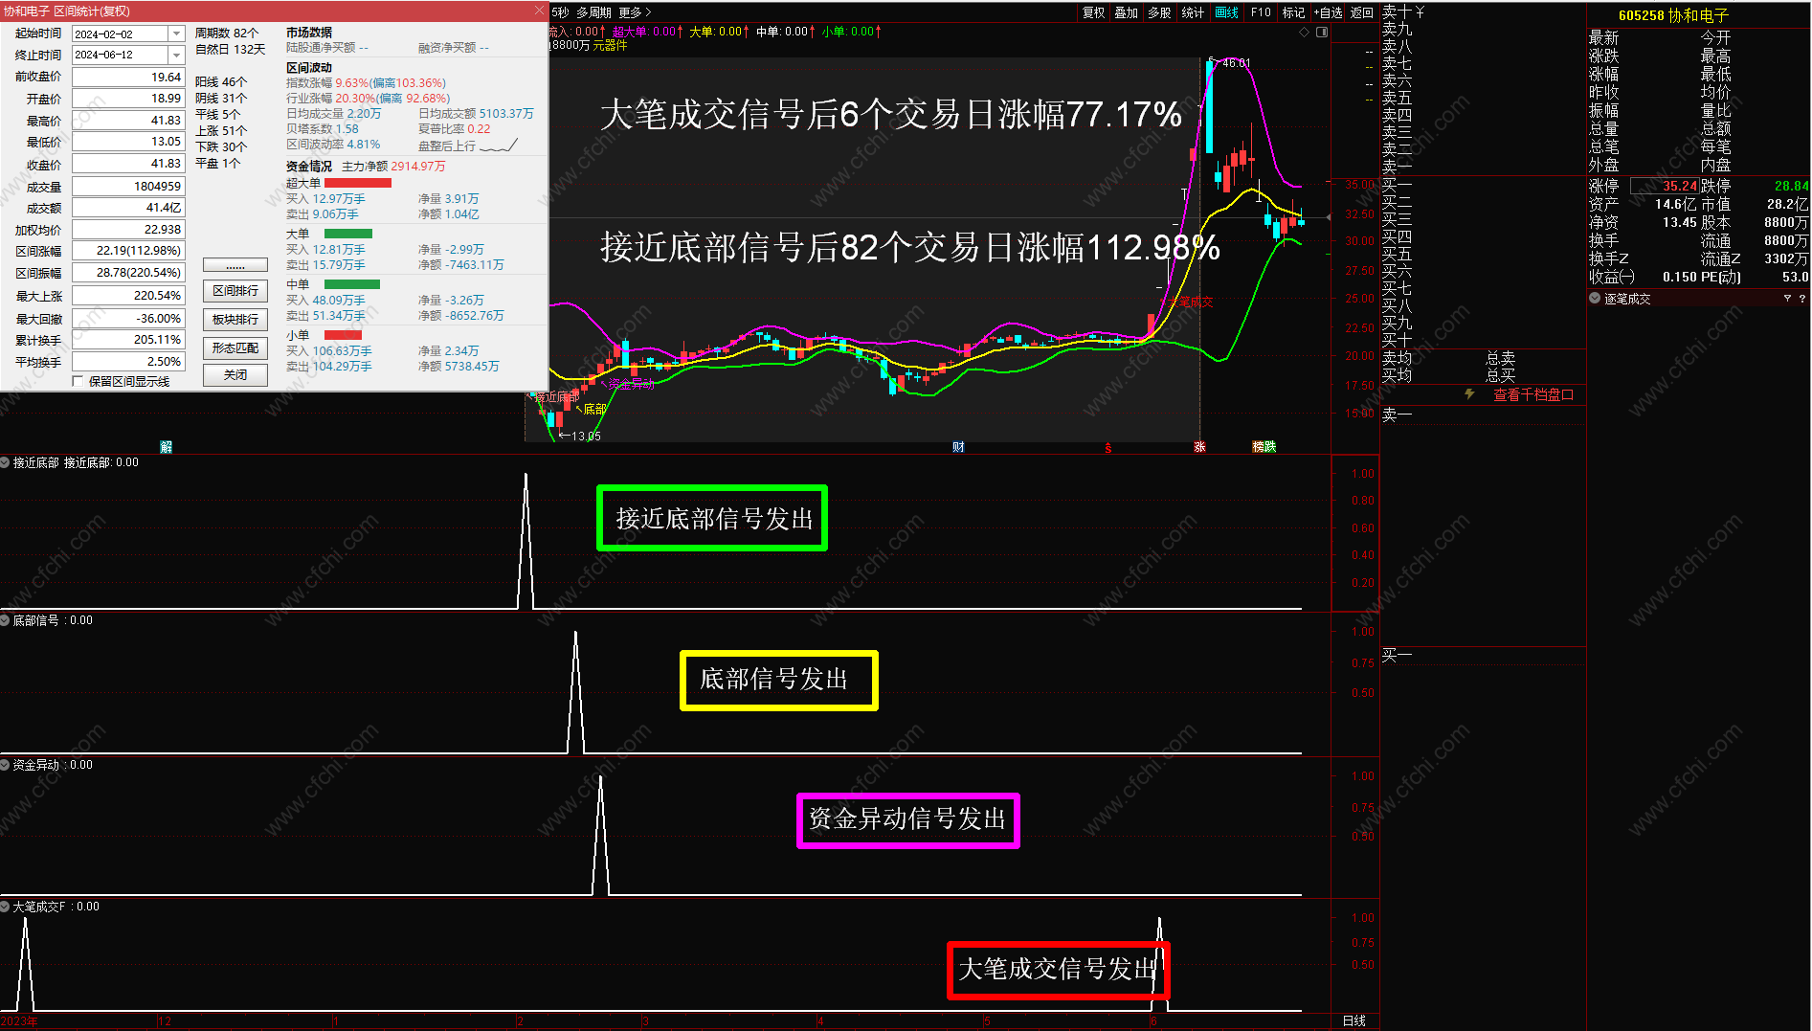The width and height of the screenshot is (1812, 1031).
Task: Go back with the 返回 item
Action: click(x=1362, y=12)
